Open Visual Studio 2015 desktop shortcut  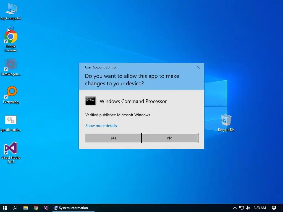pyautogui.click(x=11, y=152)
